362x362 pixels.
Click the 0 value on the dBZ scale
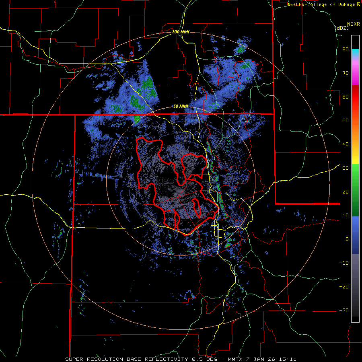click(347, 239)
